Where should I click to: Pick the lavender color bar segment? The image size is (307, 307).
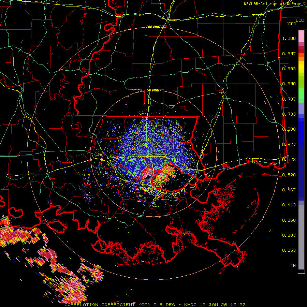pos(301,108)
